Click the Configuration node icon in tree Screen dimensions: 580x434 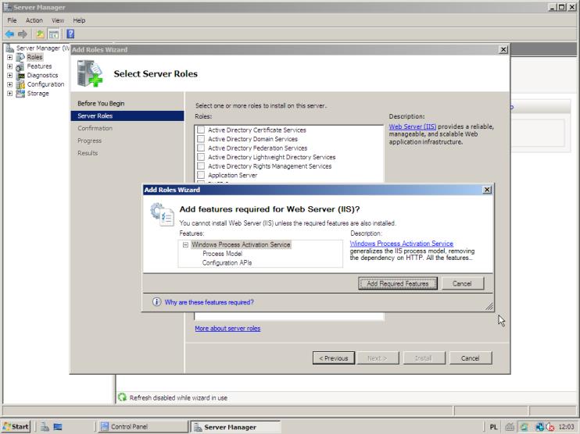[x=20, y=84]
